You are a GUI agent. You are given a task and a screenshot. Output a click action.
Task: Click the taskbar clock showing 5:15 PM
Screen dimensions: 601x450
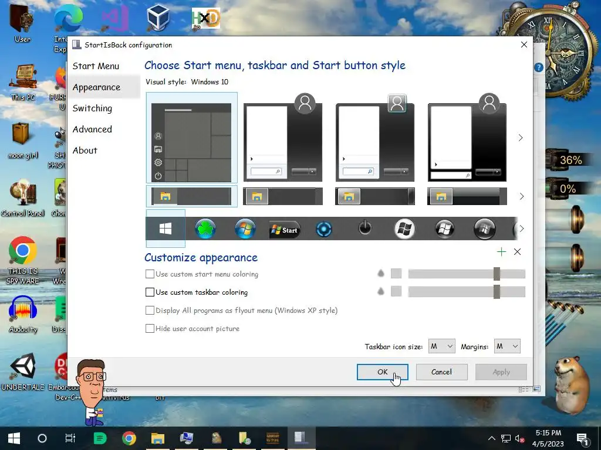548,438
